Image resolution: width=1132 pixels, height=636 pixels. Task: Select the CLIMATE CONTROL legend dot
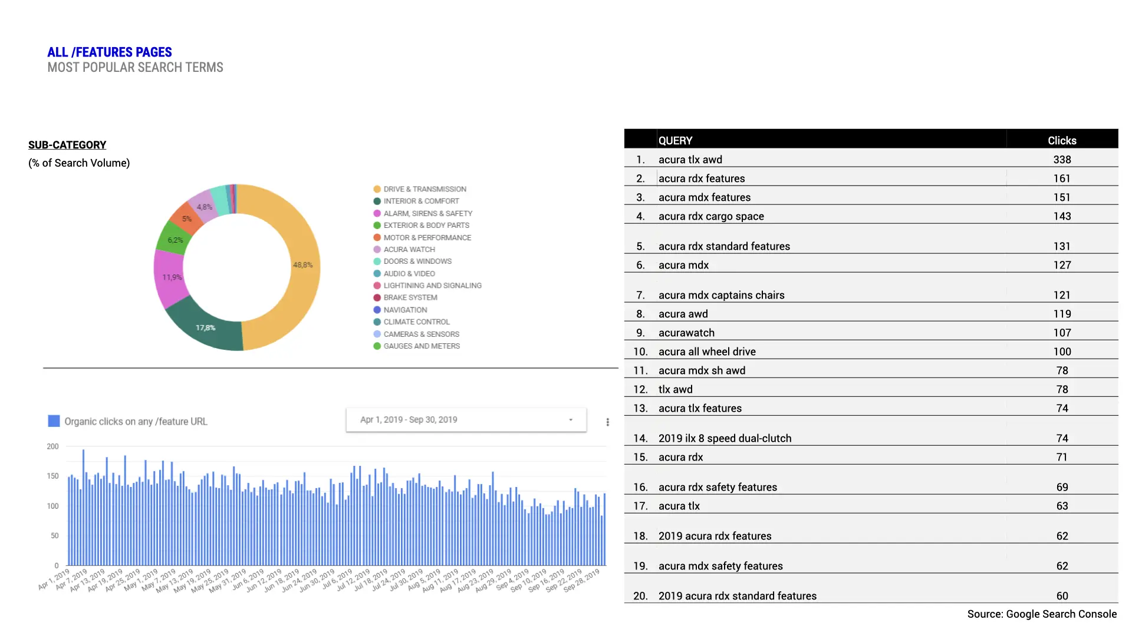(376, 322)
